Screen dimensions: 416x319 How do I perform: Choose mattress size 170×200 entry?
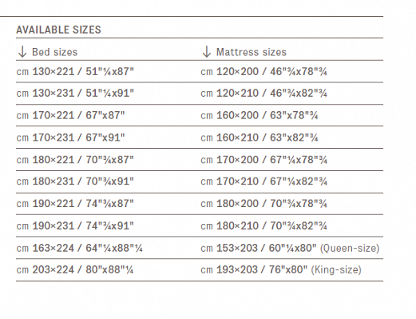coord(263,160)
